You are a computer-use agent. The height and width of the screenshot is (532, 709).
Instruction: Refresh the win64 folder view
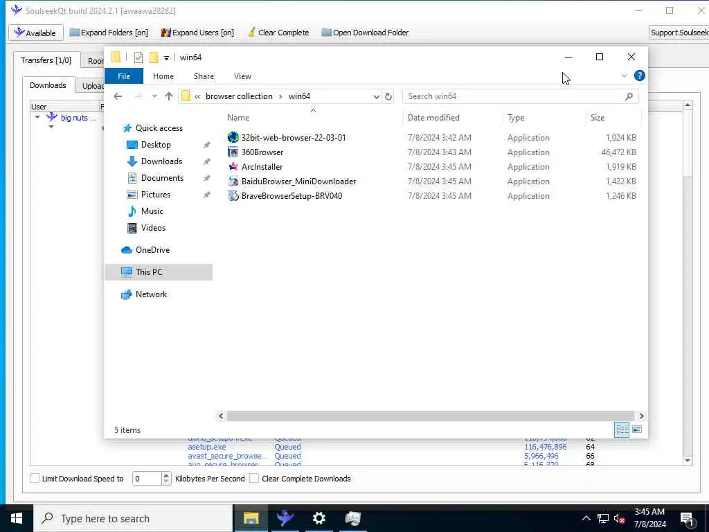click(x=388, y=96)
